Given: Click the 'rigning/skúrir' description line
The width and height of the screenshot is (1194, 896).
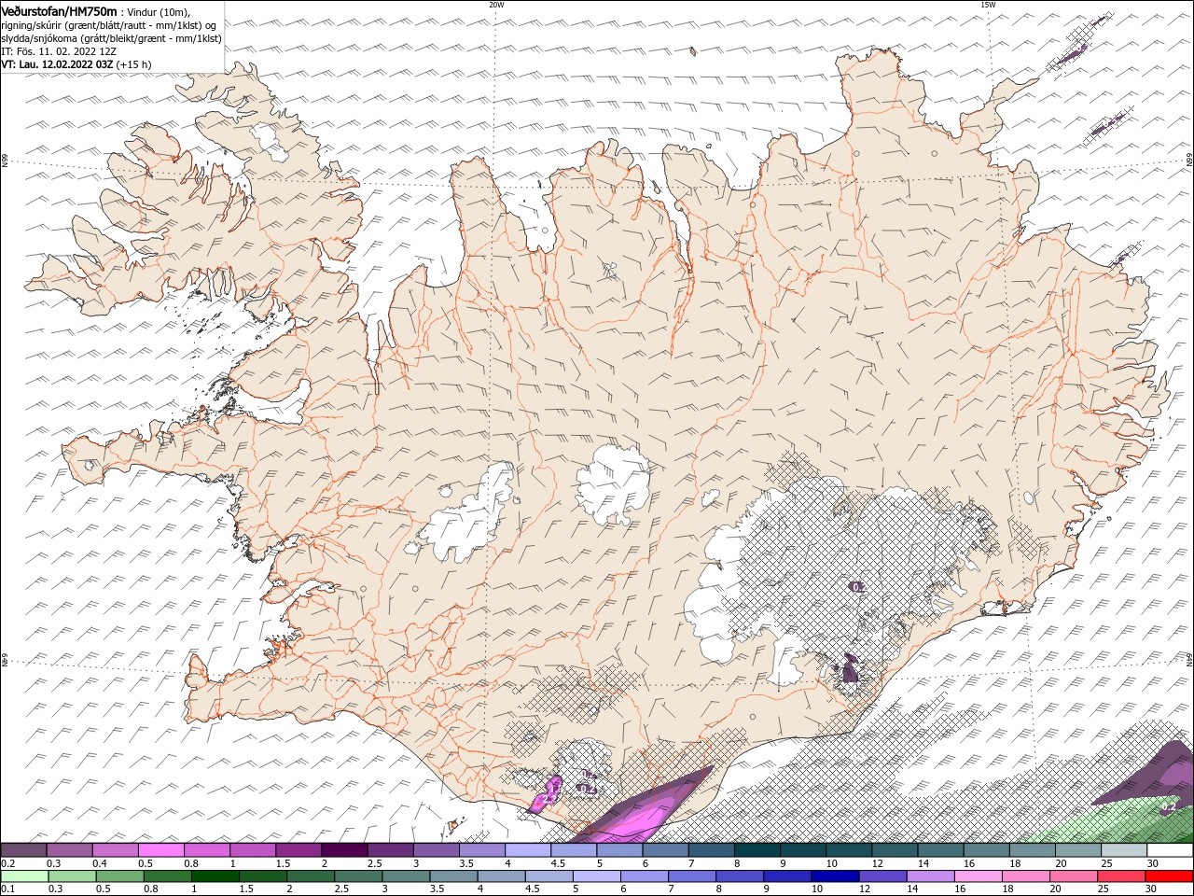Looking at the screenshot, I should [110, 25].
